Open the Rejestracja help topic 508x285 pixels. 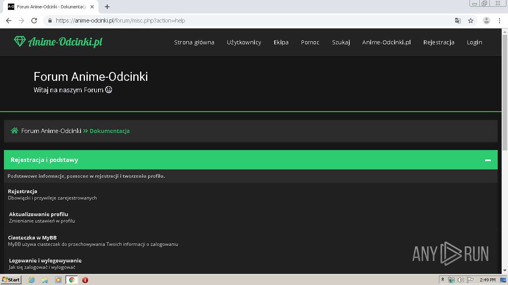click(x=23, y=191)
